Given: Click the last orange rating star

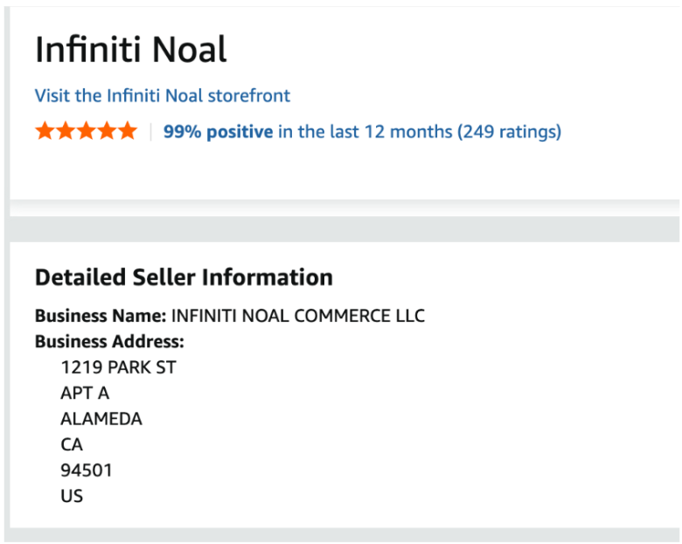Looking at the screenshot, I should tap(128, 132).
